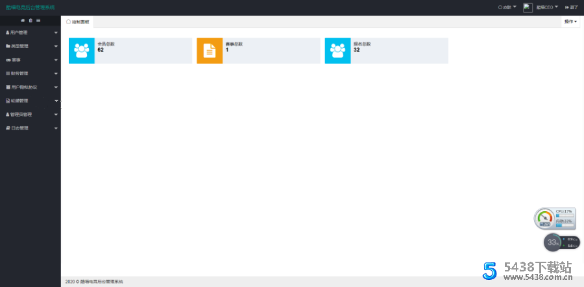Click the hamburger menu icon in the sidebar
The image size is (584, 287).
click(x=38, y=21)
